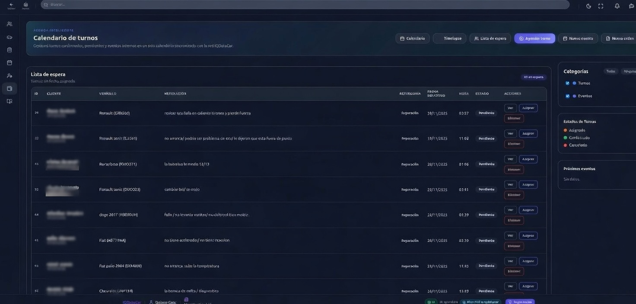
Task: Focus the Buscar search field
Action: pyautogui.click(x=302, y=5)
